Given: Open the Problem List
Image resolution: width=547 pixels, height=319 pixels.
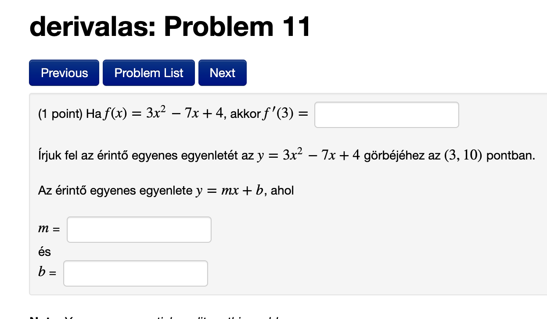Looking at the screenshot, I should pyautogui.click(x=149, y=73).
